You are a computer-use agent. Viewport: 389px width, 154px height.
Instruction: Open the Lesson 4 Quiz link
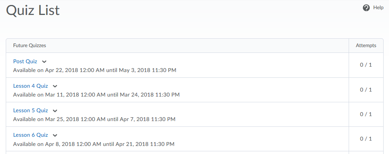click(x=30, y=86)
